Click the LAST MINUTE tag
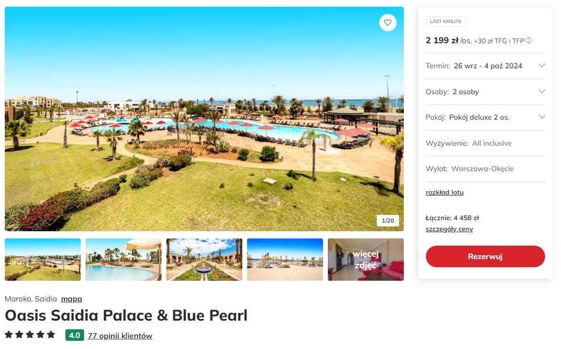The image size is (561, 349). coord(446,22)
